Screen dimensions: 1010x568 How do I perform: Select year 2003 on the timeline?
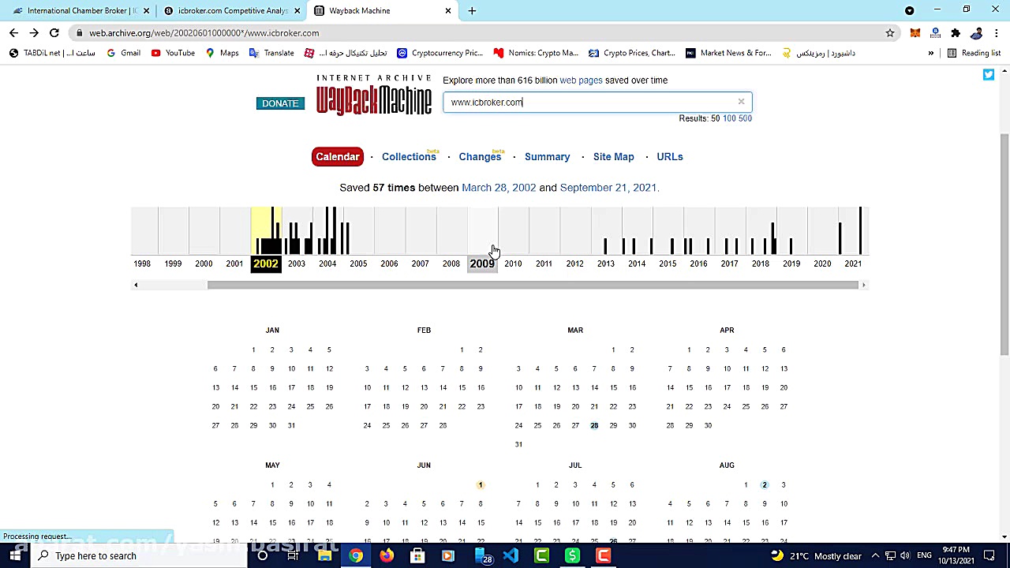[297, 263]
